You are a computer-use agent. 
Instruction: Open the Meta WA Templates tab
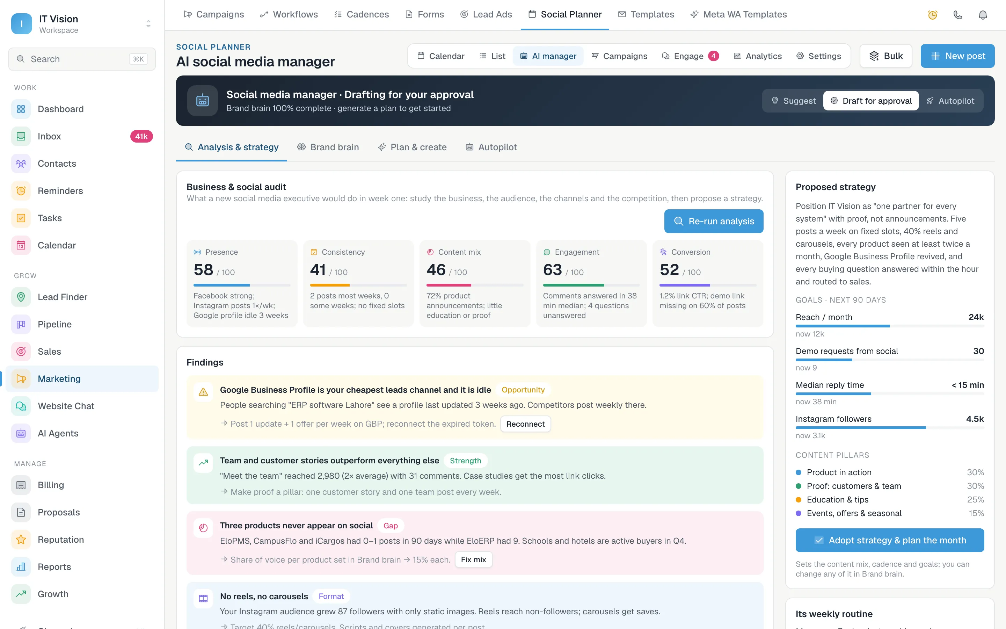point(739,15)
